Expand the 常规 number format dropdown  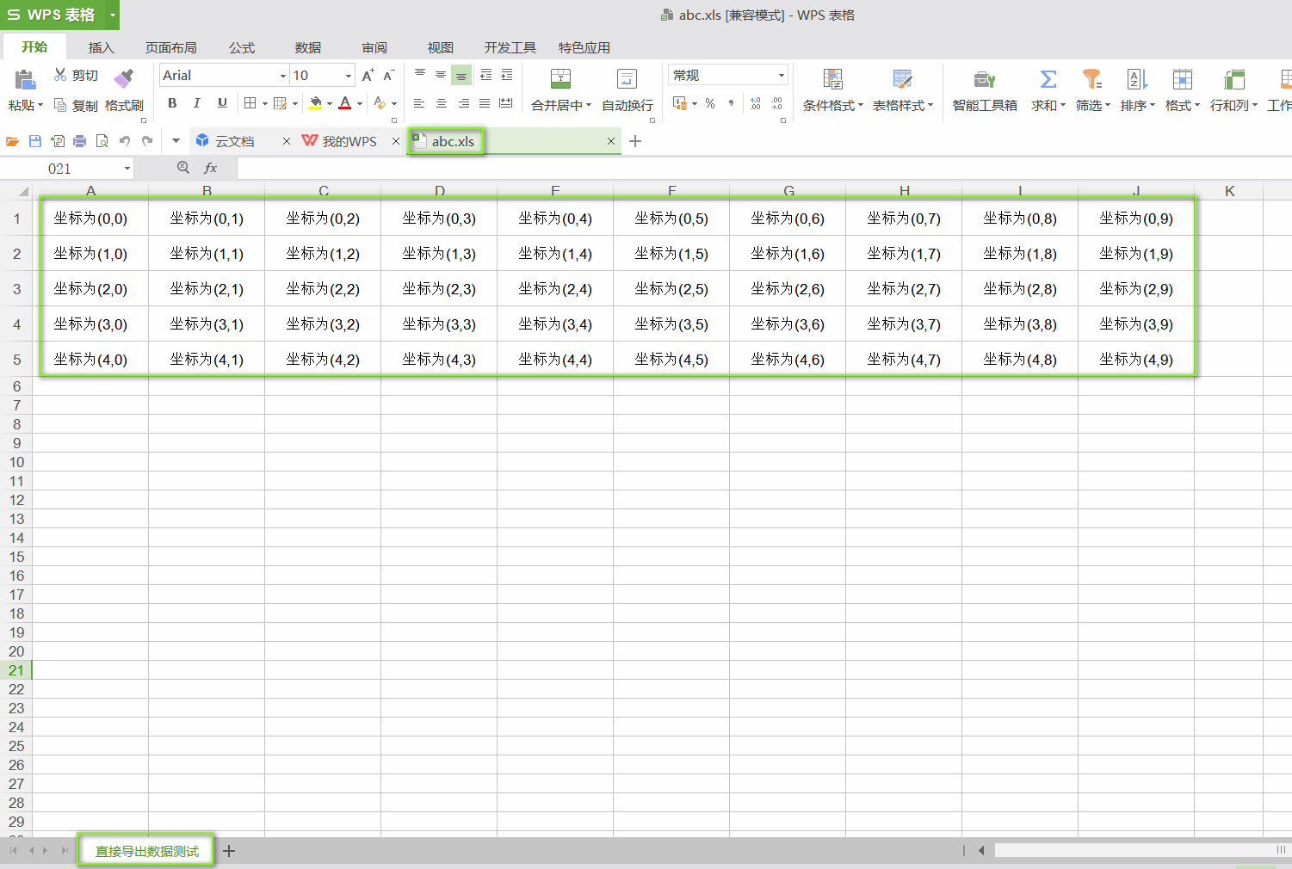pos(781,75)
